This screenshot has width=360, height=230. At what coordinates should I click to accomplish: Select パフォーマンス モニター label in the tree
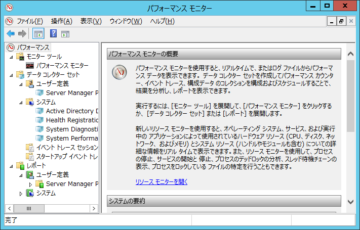(x=62, y=66)
